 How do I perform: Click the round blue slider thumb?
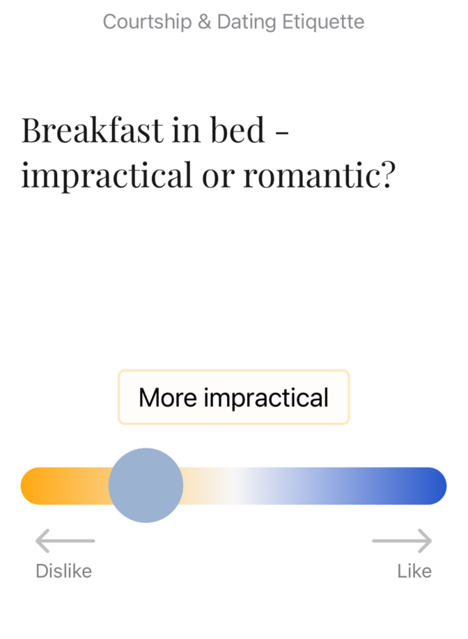(x=145, y=484)
